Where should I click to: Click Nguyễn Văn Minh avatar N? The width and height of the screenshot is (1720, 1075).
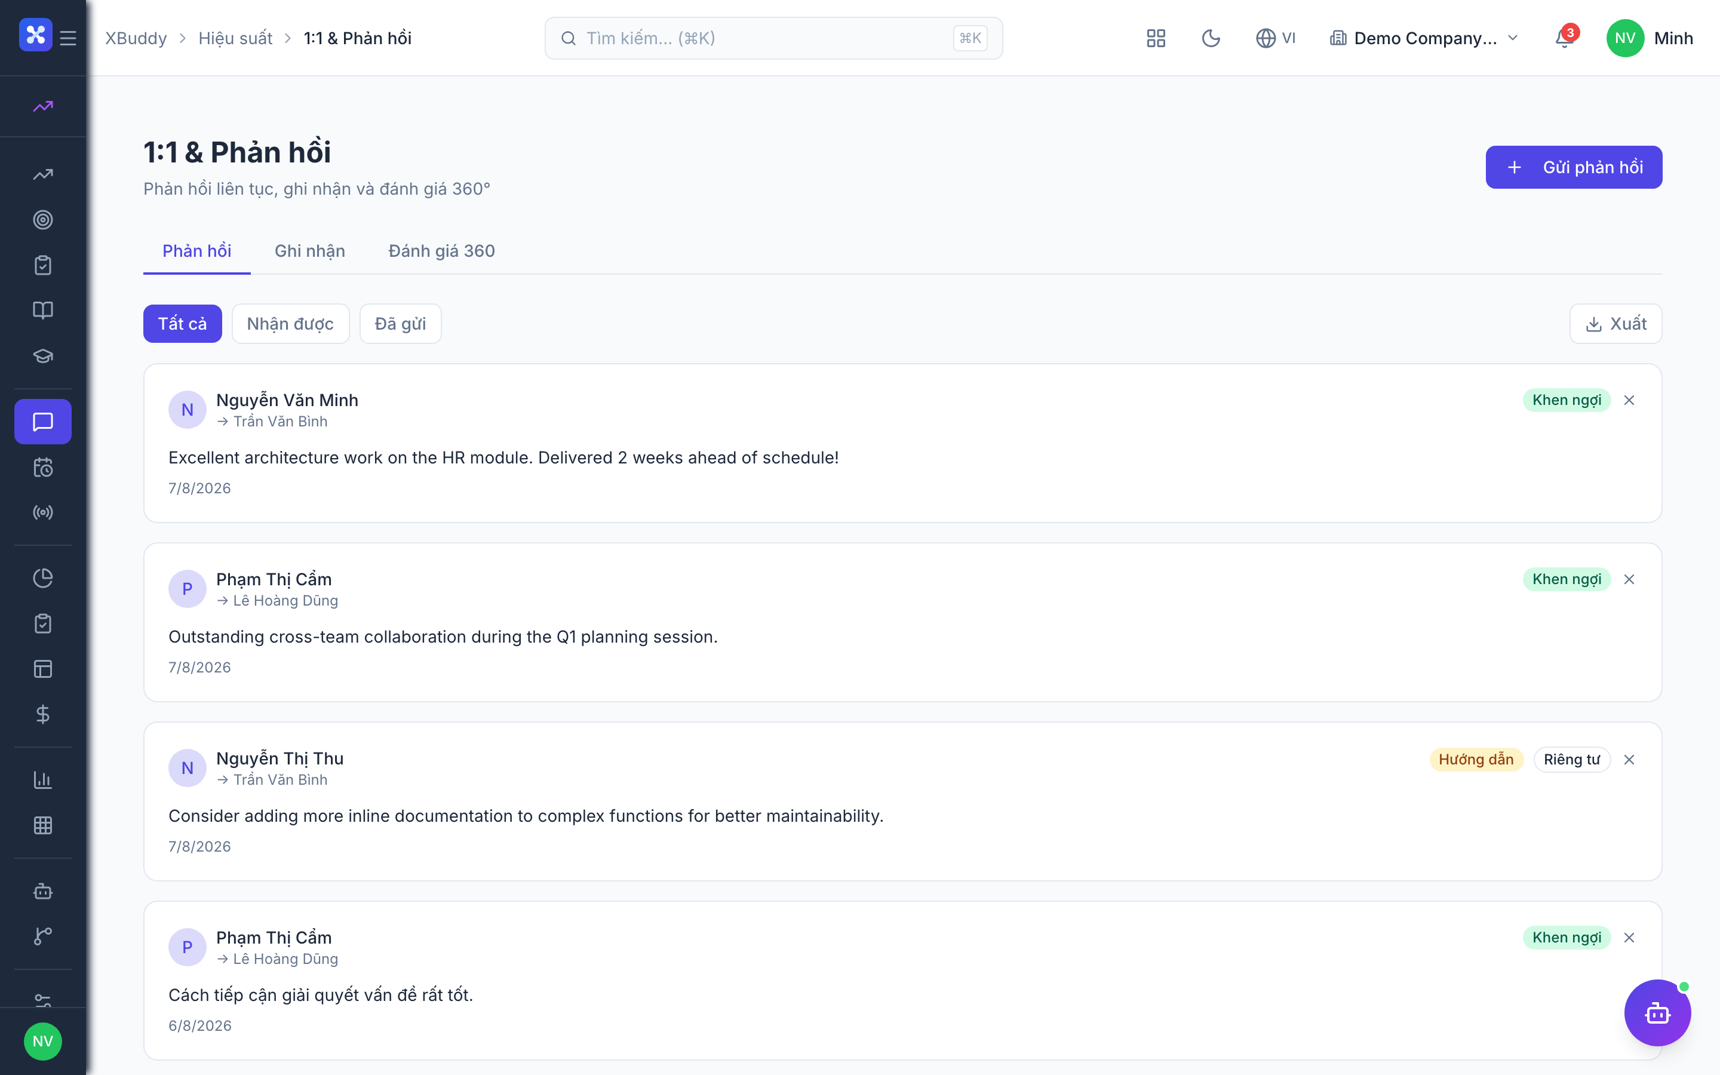187,410
